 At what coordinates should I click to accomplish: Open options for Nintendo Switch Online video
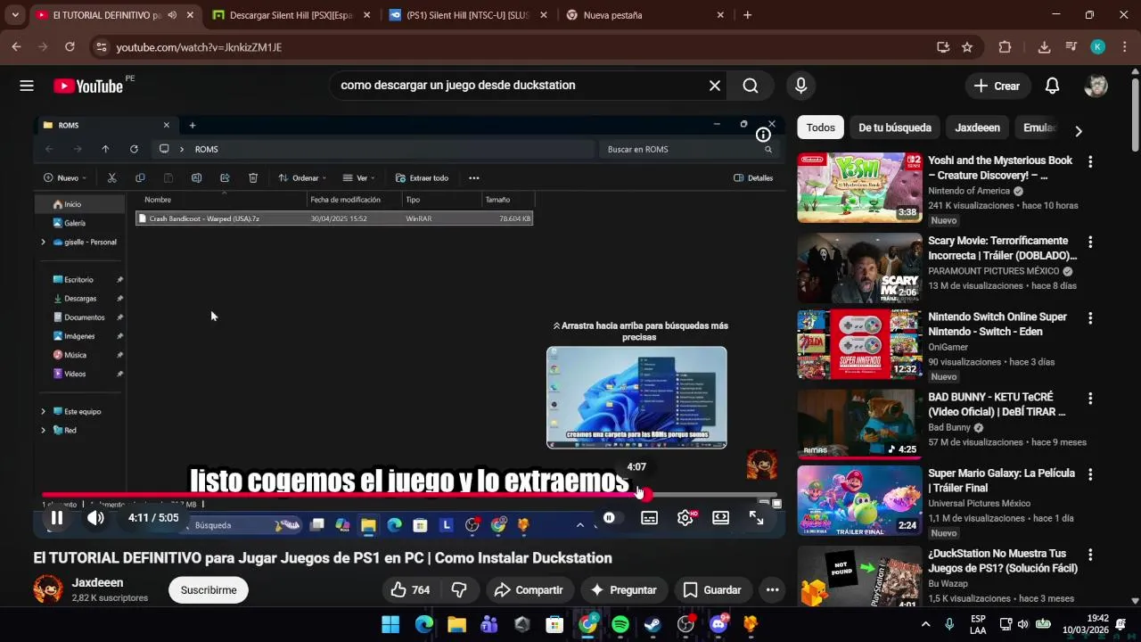(1089, 318)
